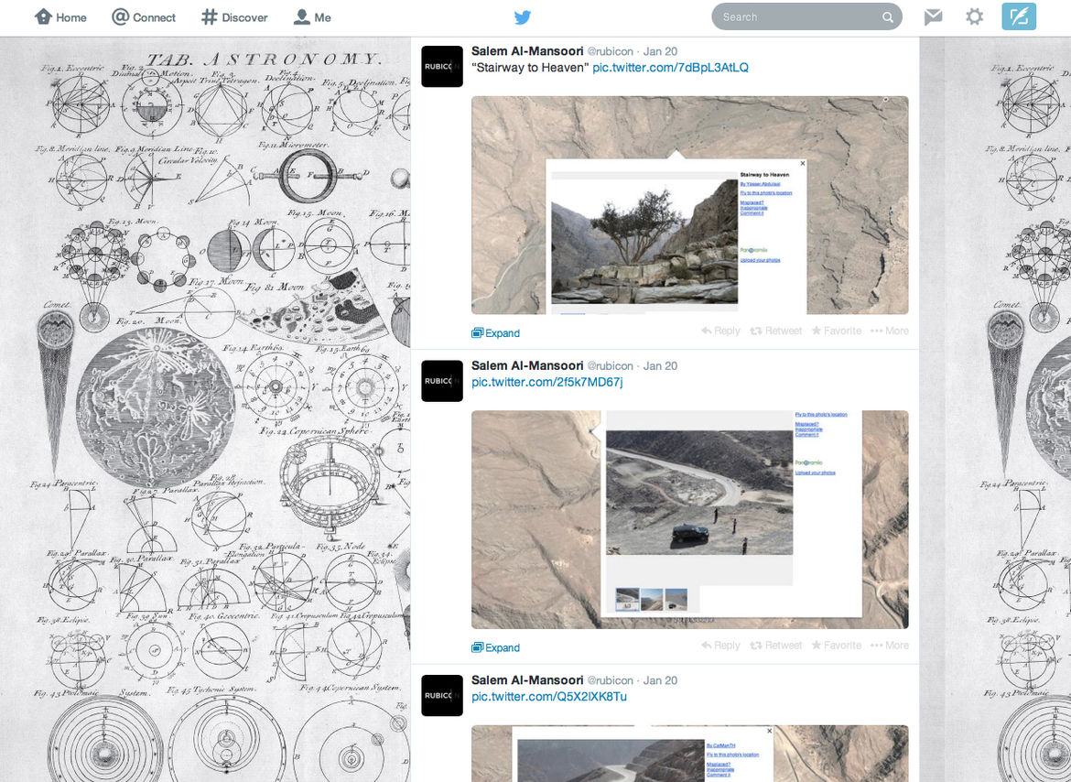1071x782 pixels.
Task: Open link pic.twitter.com/Q5X2lXK8Tu
Action: coord(549,697)
